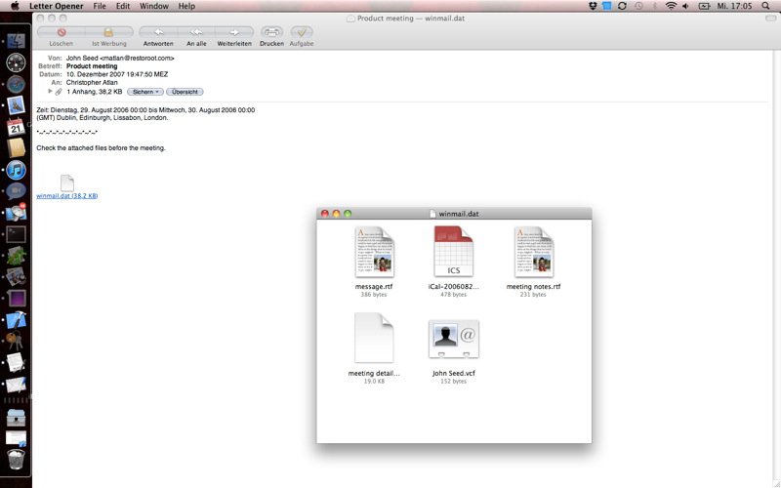Open iTunes from the Dock

coord(16,170)
